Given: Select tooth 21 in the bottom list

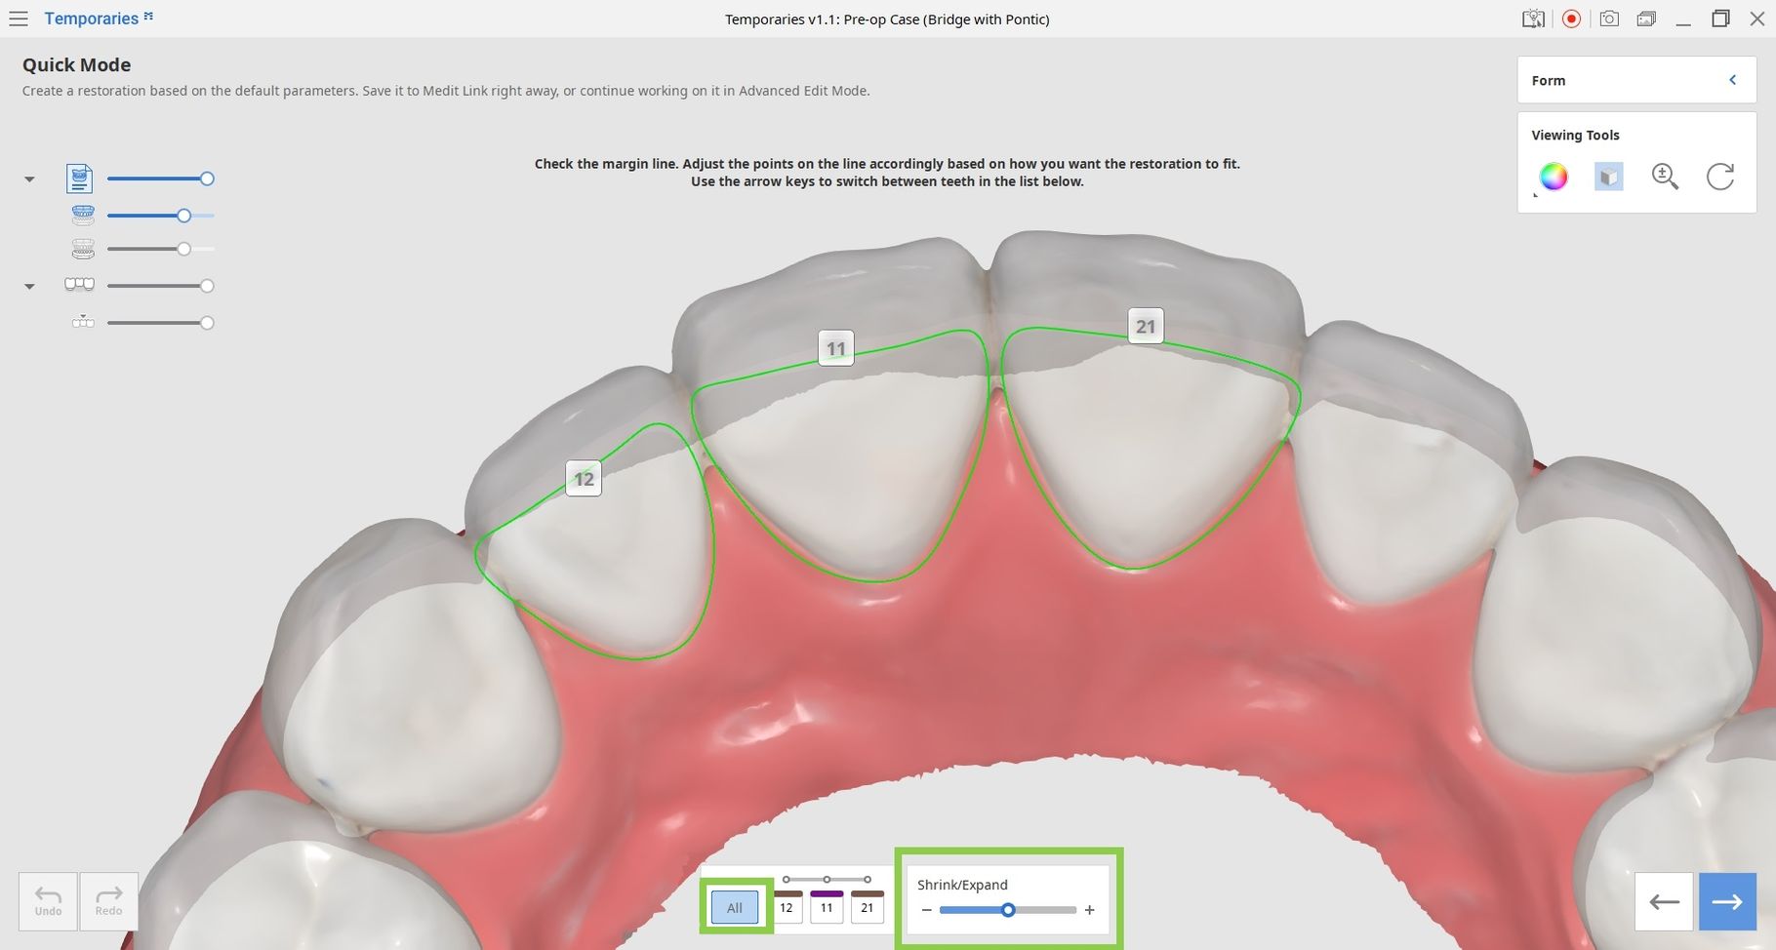Looking at the screenshot, I should click(867, 907).
